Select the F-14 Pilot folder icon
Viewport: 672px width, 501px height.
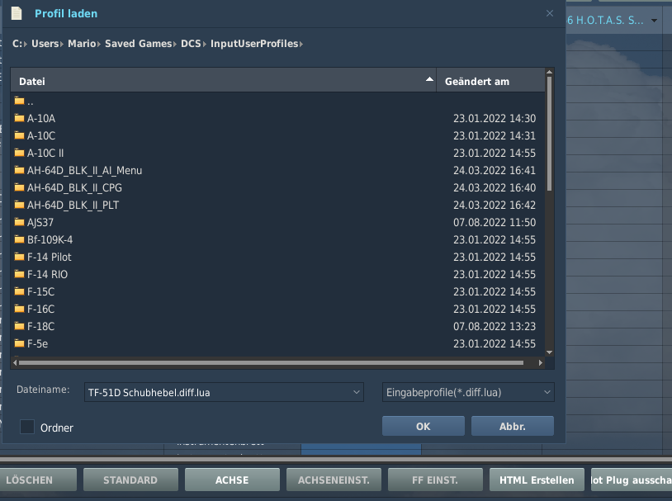click(19, 257)
